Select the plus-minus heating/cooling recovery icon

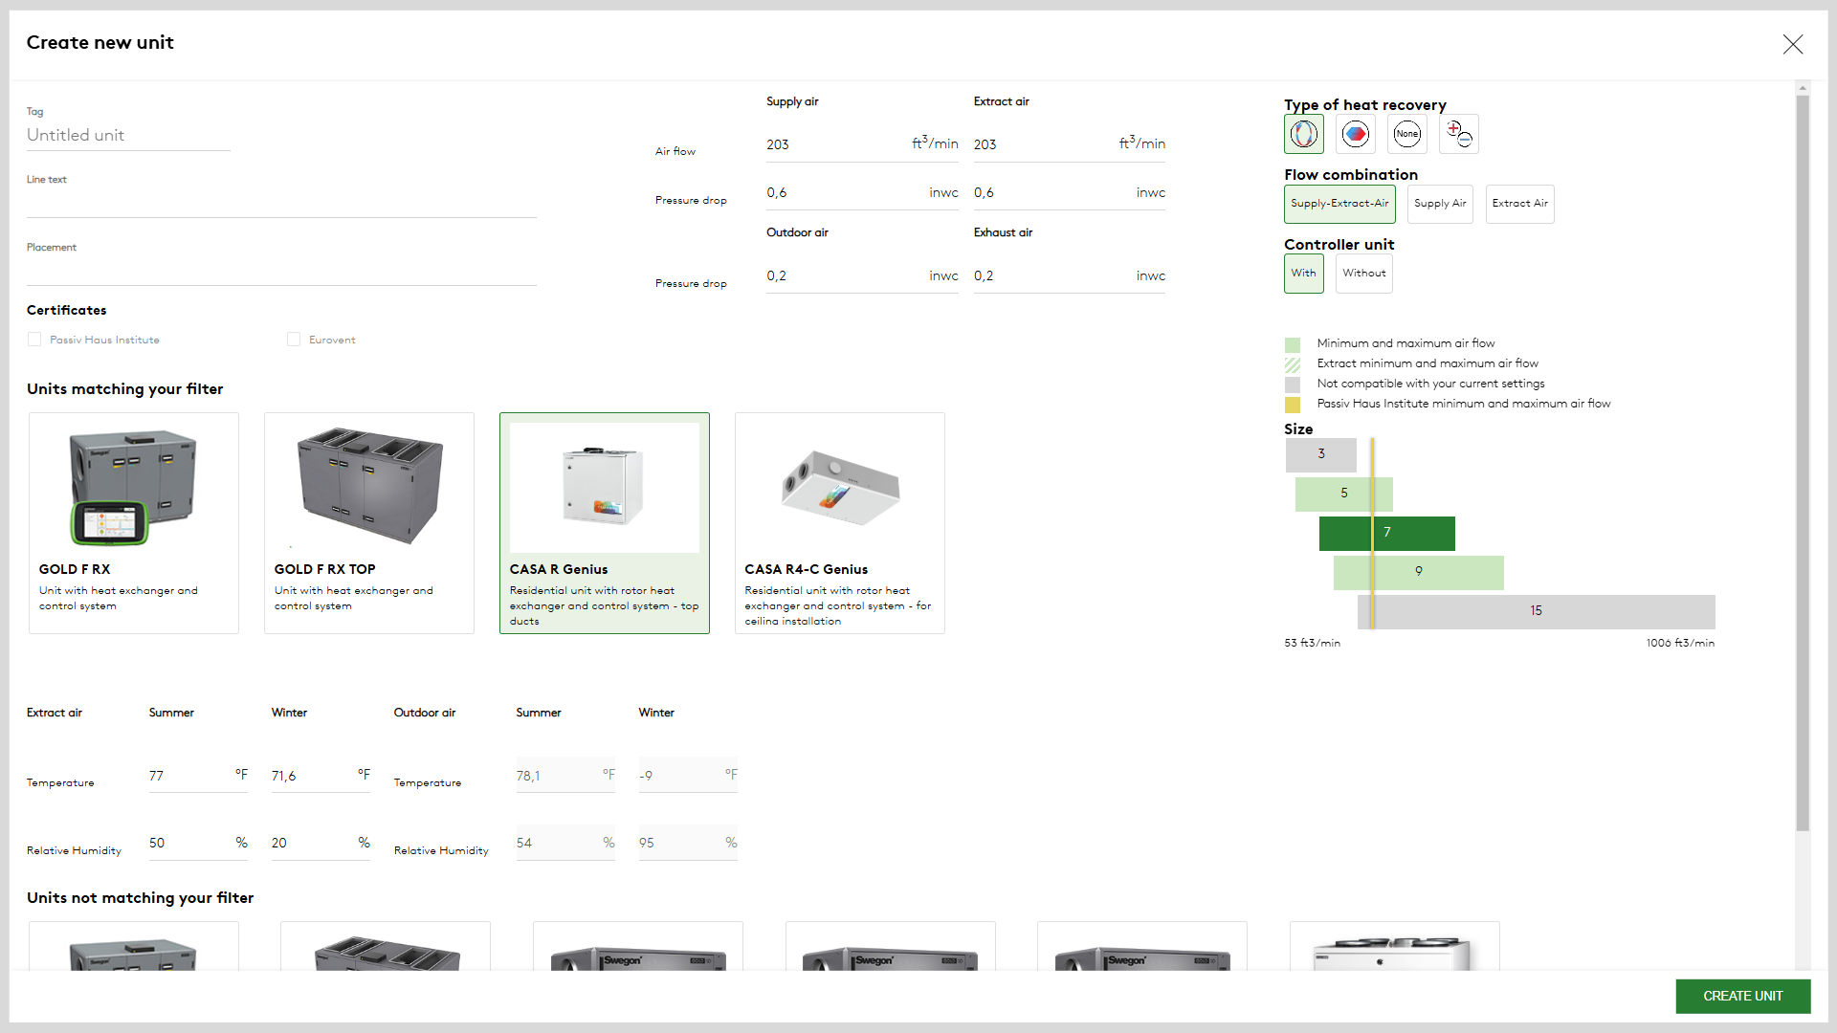pyautogui.click(x=1458, y=134)
